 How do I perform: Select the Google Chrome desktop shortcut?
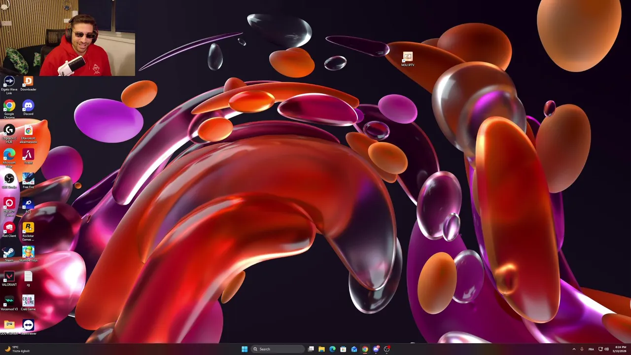click(x=9, y=109)
